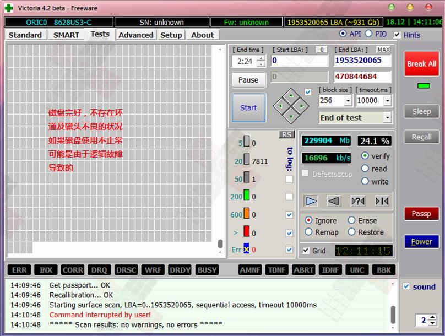Viewport: 445px width, 336px height.
Task: Click the MAX button for End LBA
Action: pos(383,50)
